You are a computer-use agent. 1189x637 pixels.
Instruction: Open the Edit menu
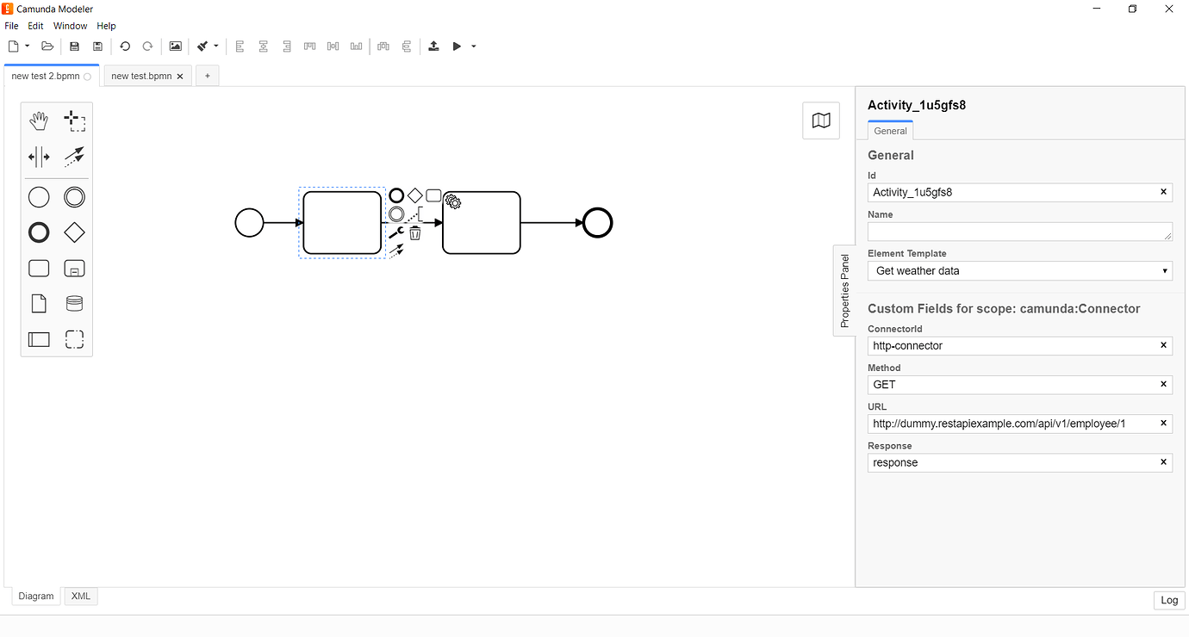(x=35, y=26)
